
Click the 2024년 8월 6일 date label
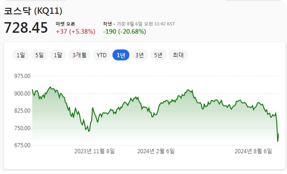tap(253, 151)
